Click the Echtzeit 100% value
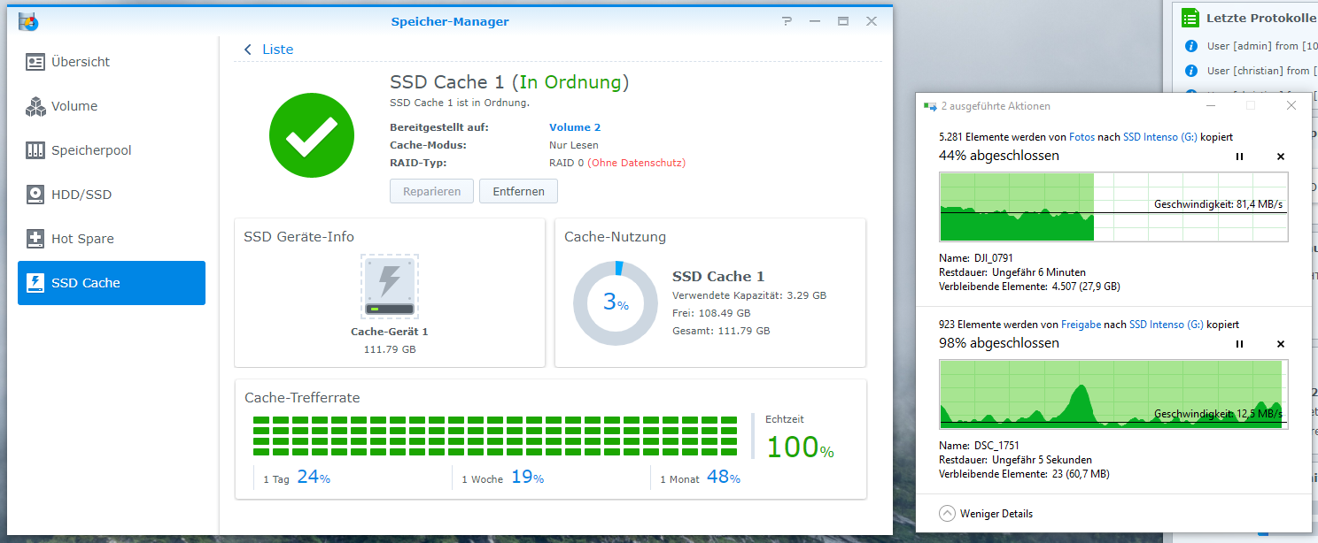 tap(800, 447)
